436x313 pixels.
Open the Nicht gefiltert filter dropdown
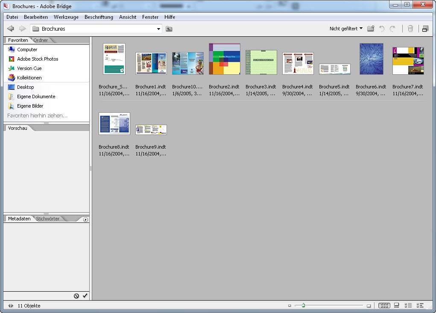click(346, 29)
